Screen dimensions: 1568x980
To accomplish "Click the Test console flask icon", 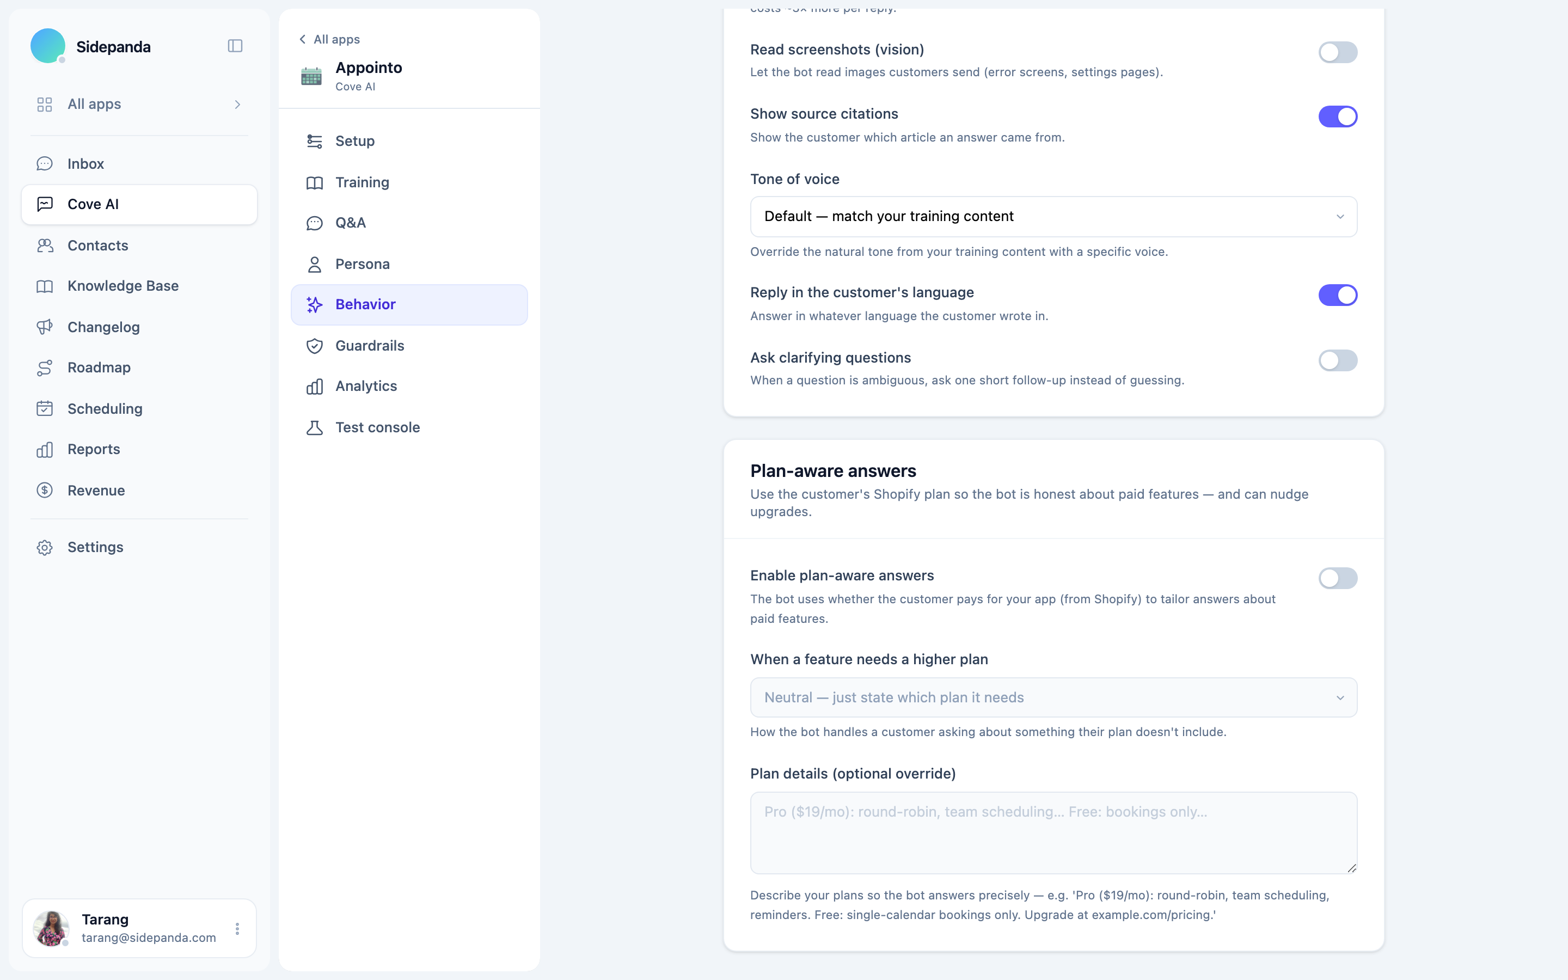I will 315,428.
